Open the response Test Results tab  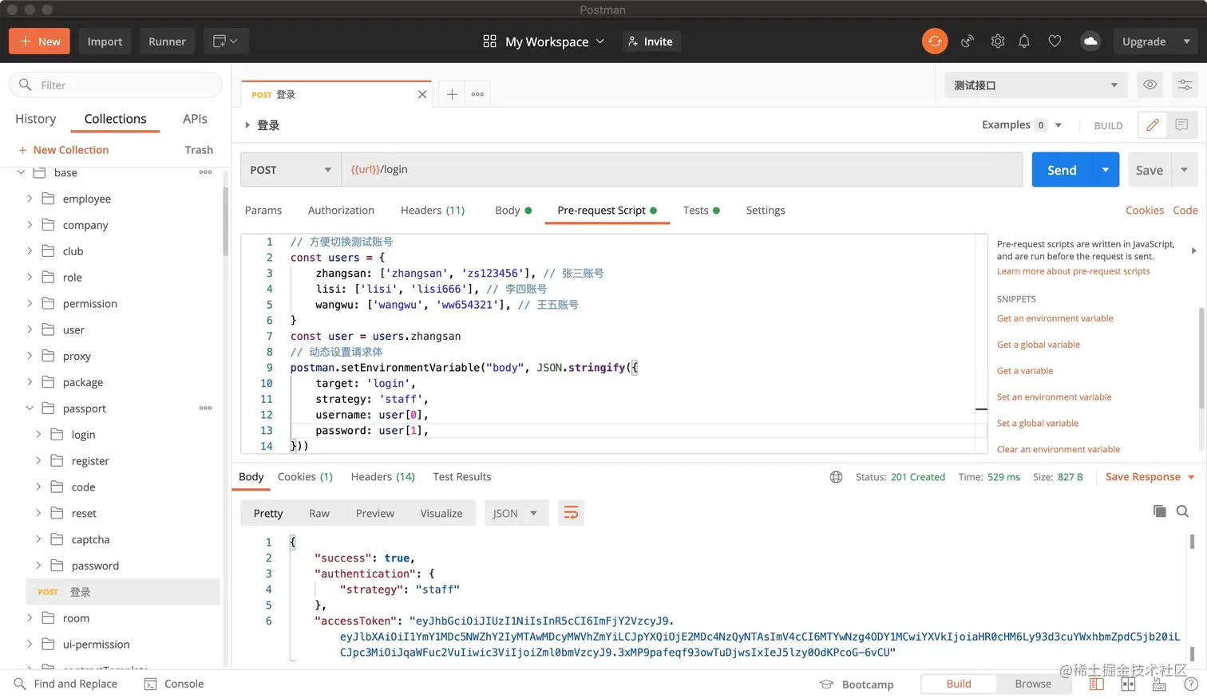(x=461, y=477)
